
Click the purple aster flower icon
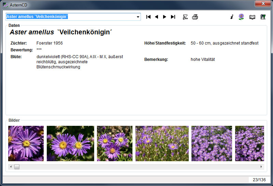(x=241, y=17)
